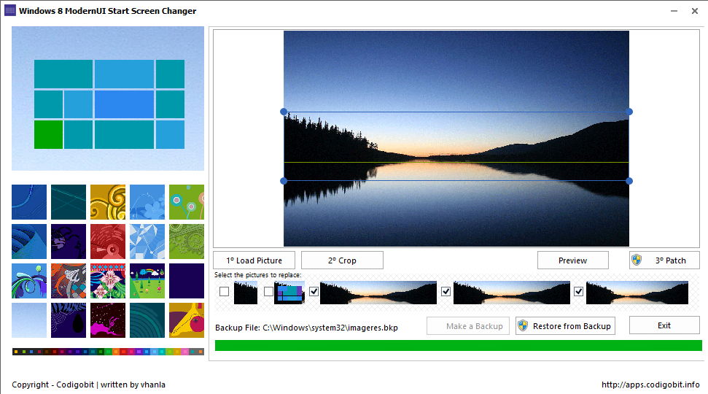Choose the light blue geometric polygons pattern
The width and height of the screenshot is (708, 394).
(x=147, y=242)
